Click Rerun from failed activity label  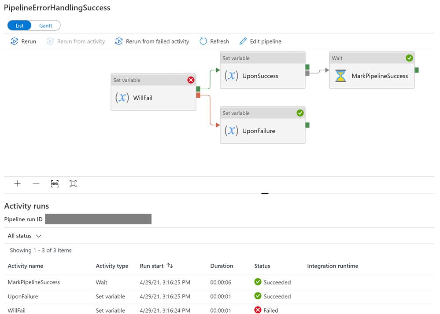[x=157, y=41]
